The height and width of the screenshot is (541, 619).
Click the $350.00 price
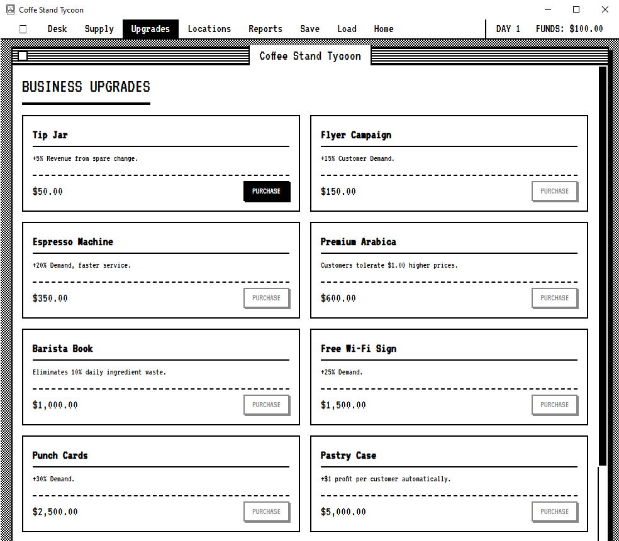tap(50, 298)
